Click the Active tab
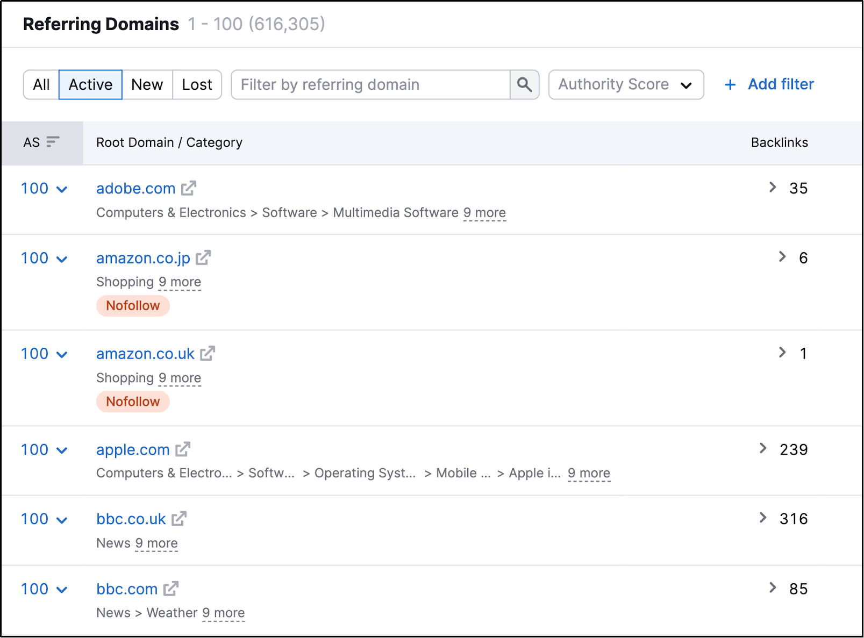The image size is (864, 638). (90, 84)
